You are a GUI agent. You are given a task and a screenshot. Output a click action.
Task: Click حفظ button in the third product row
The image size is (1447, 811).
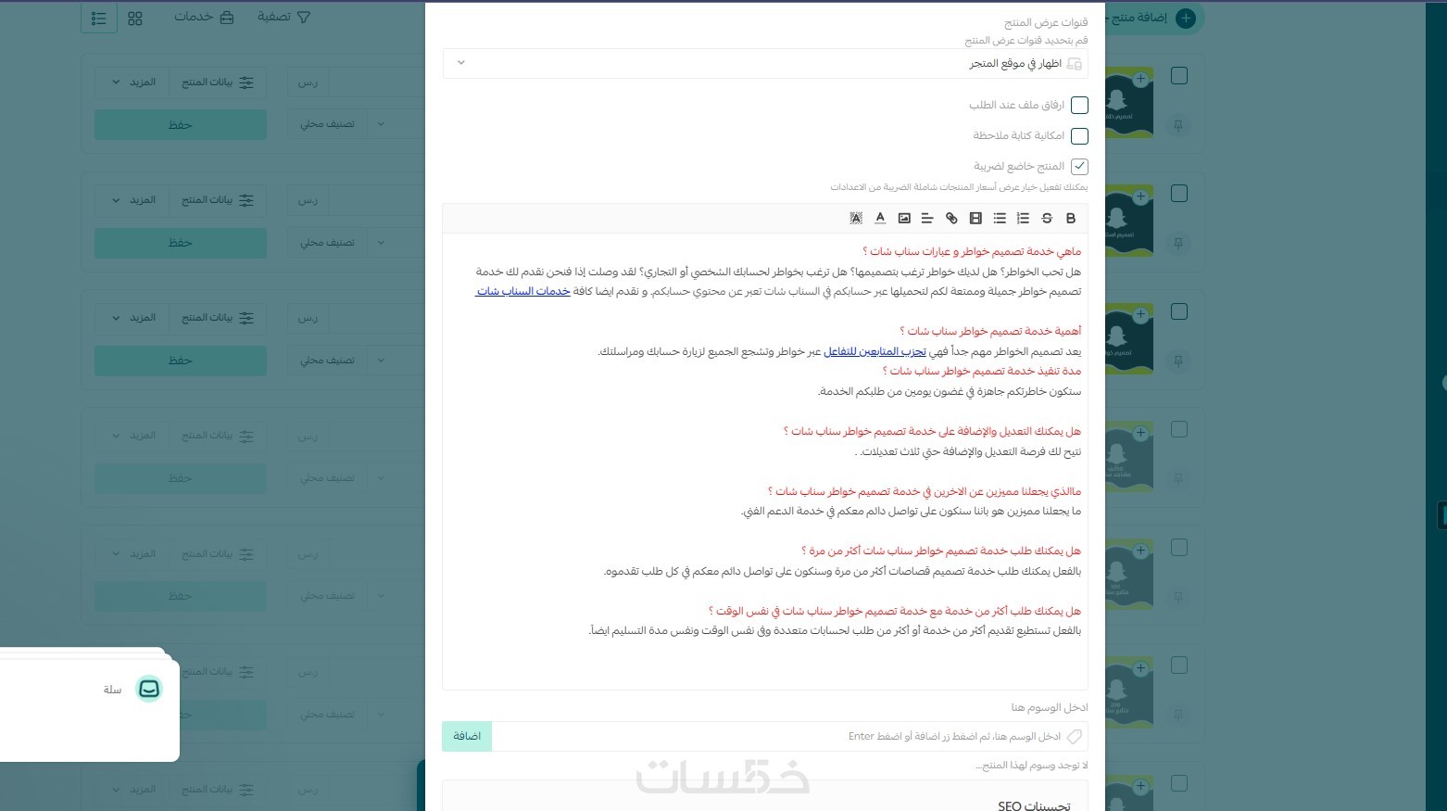click(181, 361)
